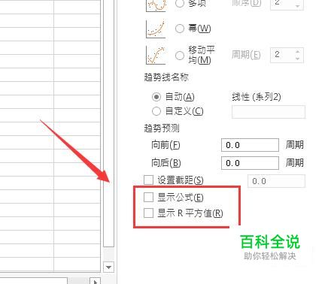The width and height of the screenshot is (331, 284).
Task: Decrease the polynomial order spinner
Action: 297,6
